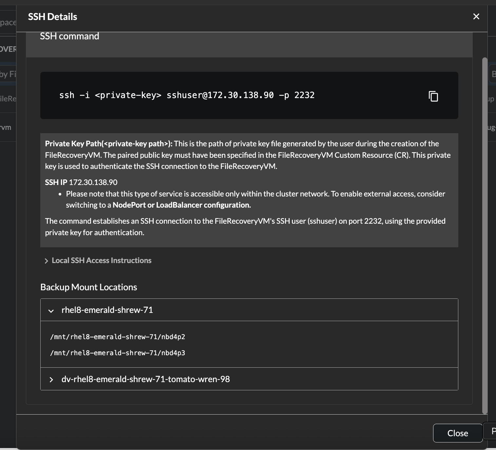Screen dimensions: 496x450
Task: Click the right chevron beside dv-rhel8-emerald-shrew-71-tomato-wren-98
Action: (x=51, y=379)
